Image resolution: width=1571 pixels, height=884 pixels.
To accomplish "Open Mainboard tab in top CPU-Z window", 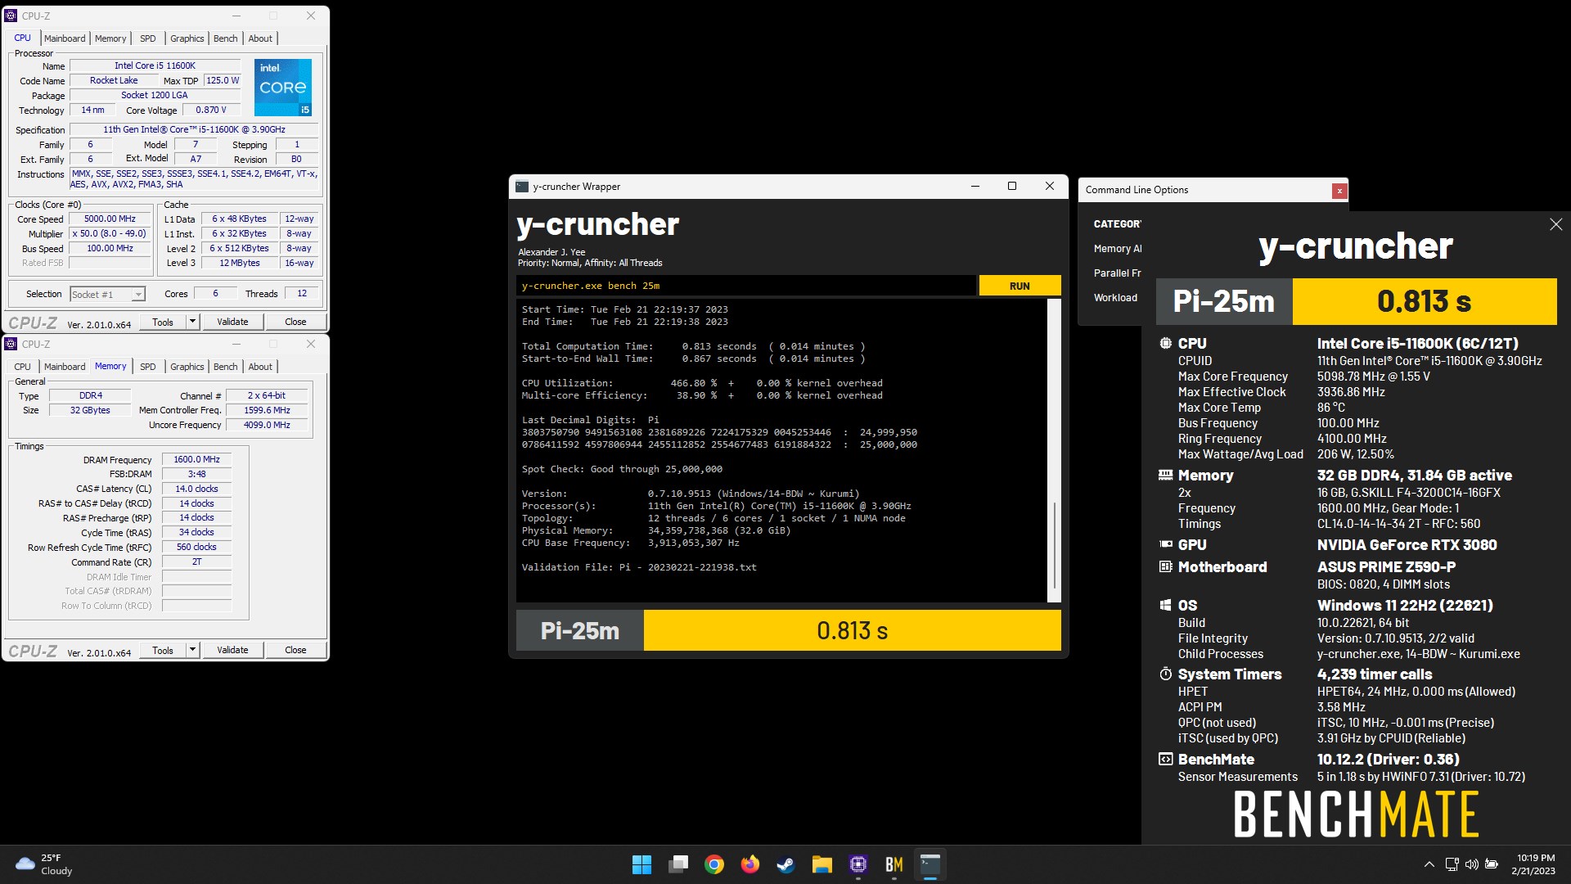I will coord(65,38).
